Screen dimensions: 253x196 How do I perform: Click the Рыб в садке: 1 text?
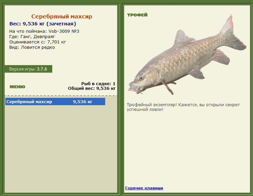tap(98, 84)
